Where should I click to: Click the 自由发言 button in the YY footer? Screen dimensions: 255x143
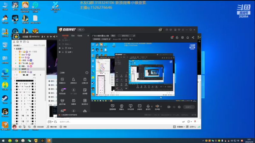[x=39, y=127]
